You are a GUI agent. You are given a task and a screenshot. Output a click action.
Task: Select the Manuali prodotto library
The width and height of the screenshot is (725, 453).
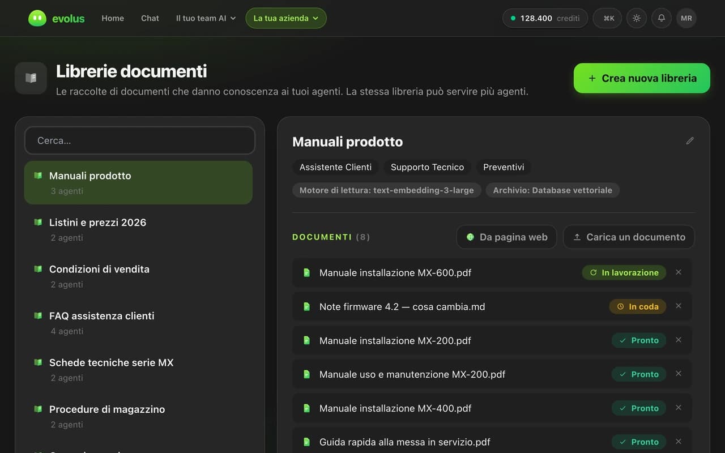pyautogui.click(x=138, y=182)
